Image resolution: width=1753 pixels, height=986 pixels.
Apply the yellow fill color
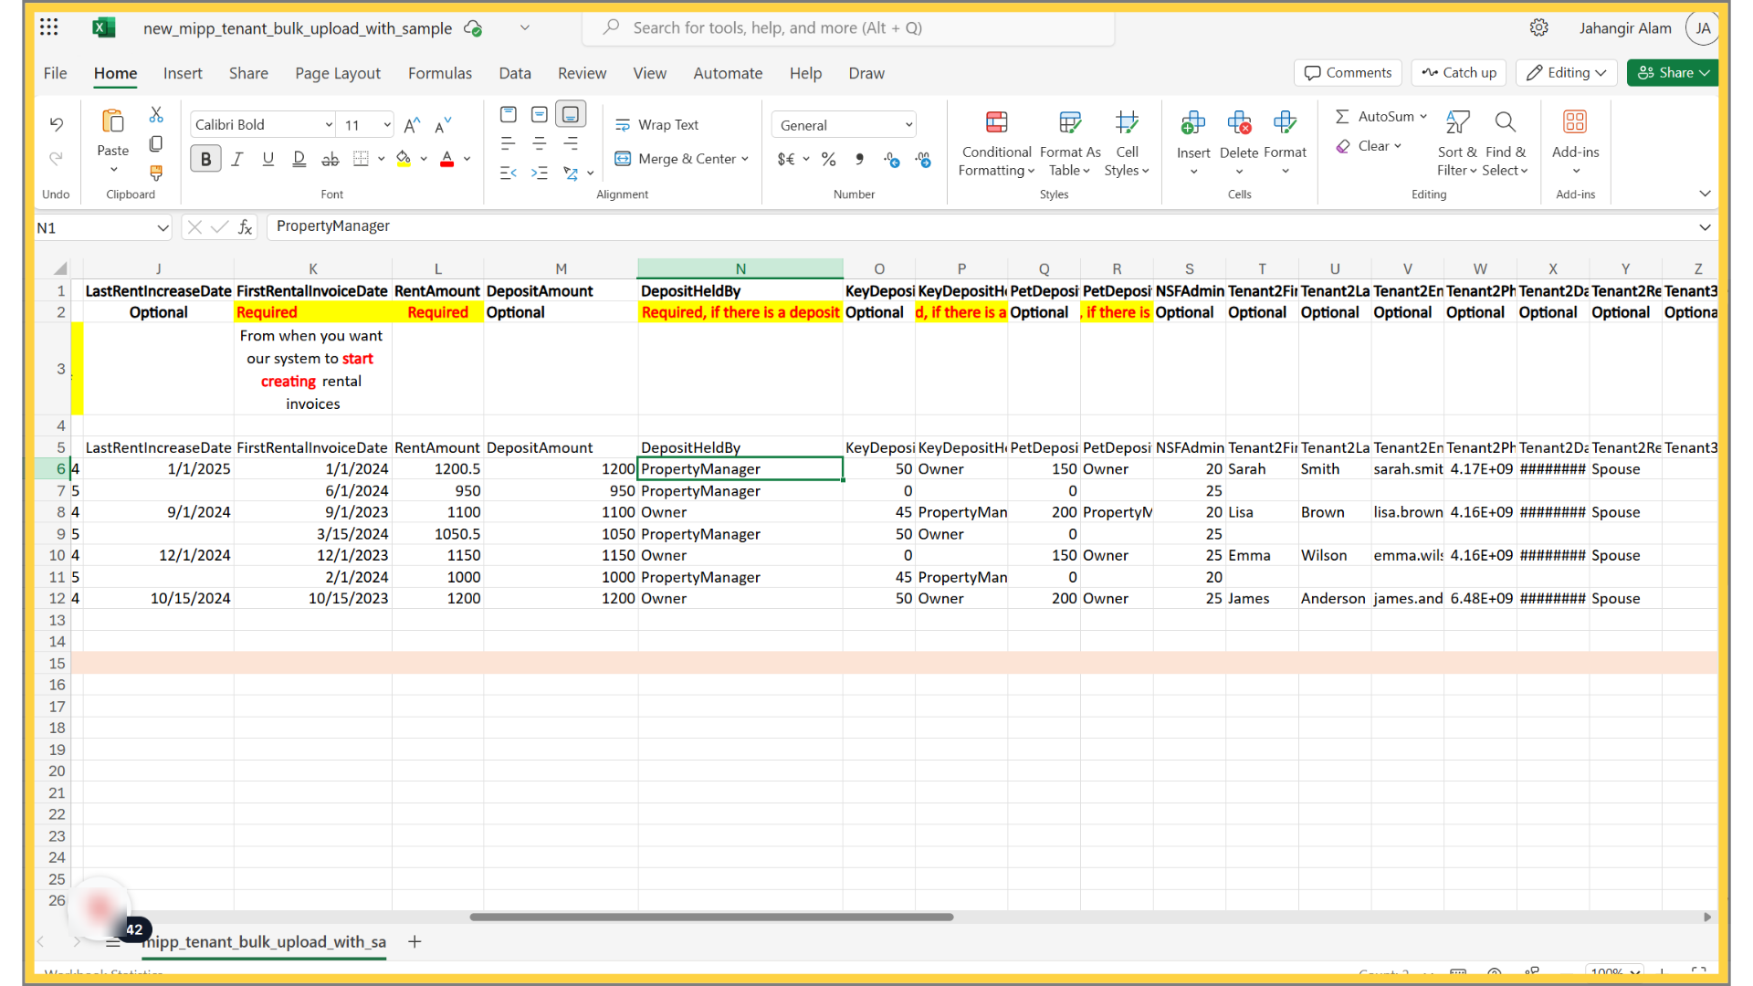(x=403, y=159)
